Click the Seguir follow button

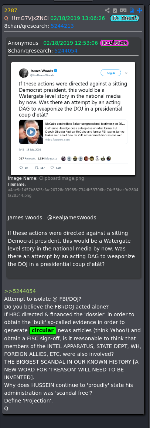coord(110,73)
